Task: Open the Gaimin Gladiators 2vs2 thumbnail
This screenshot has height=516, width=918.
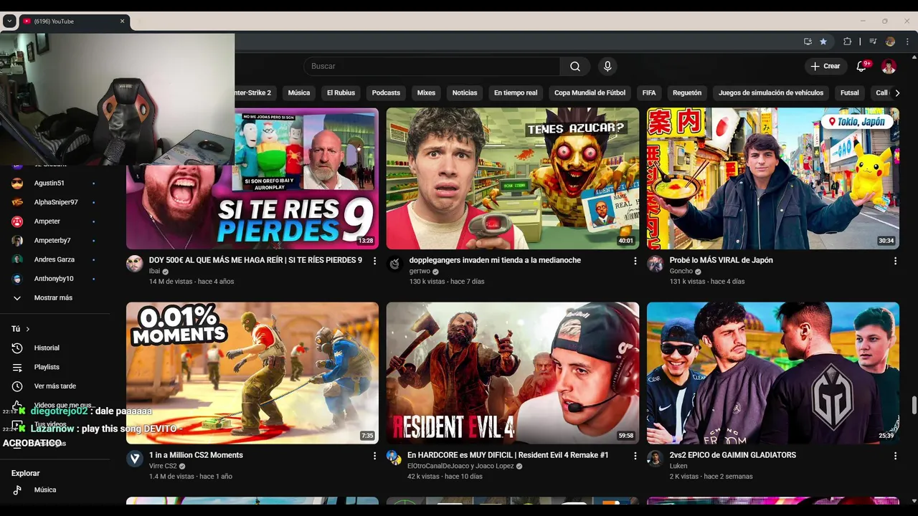Action: tap(773, 373)
